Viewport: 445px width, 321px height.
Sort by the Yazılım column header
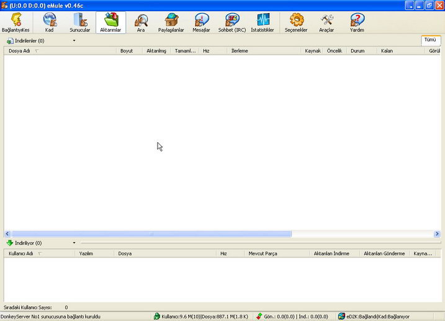point(94,253)
